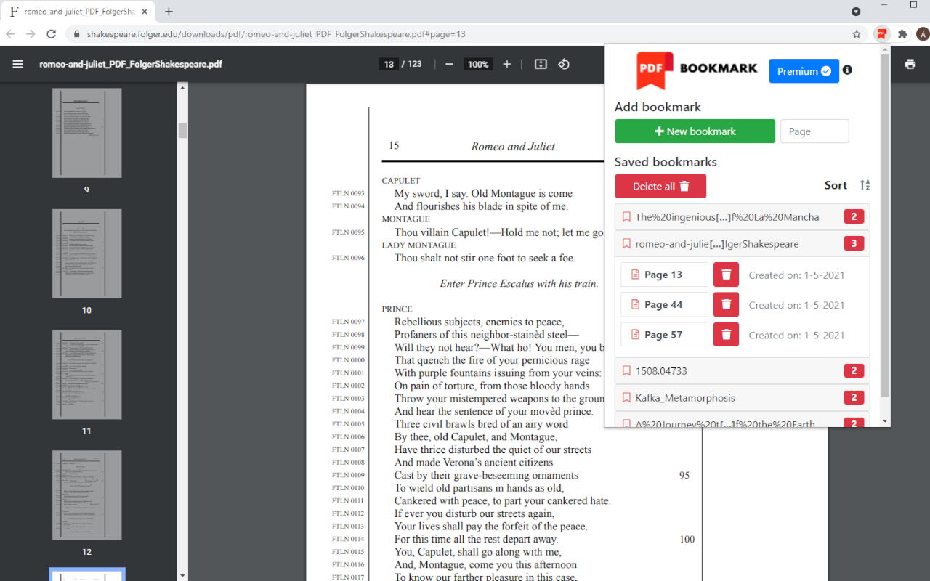Screen dimensions: 930x581
Task: Delete the Page 44 bookmark
Action: (726, 304)
